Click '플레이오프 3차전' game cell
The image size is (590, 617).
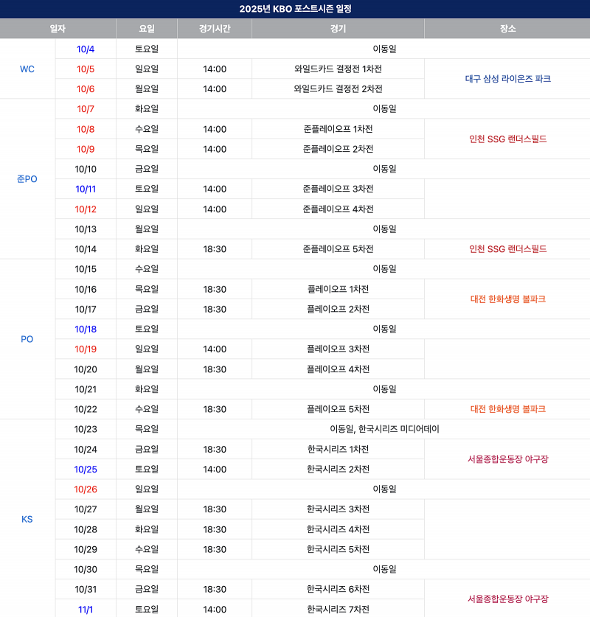pyautogui.click(x=338, y=349)
